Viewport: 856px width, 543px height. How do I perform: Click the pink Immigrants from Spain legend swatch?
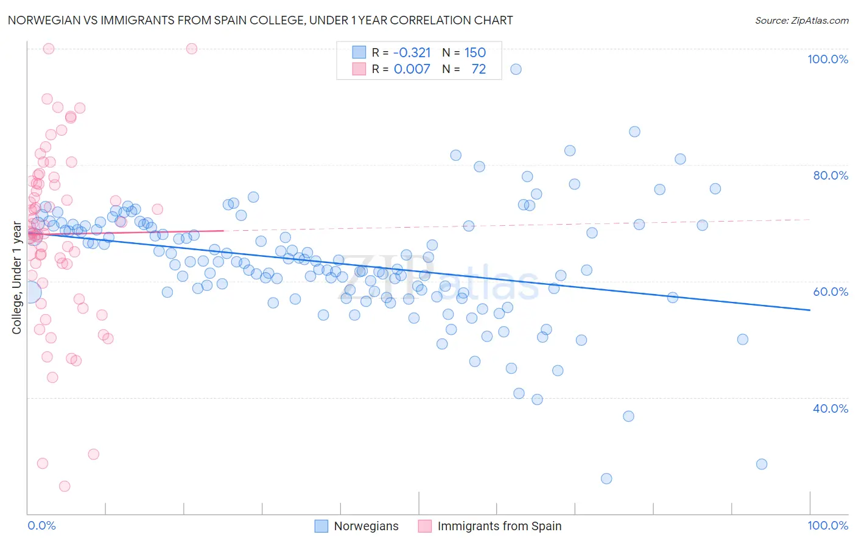425,526
